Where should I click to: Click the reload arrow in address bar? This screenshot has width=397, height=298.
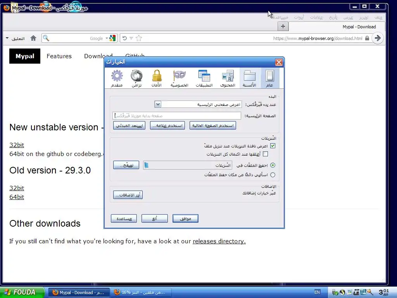pos(124,38)
